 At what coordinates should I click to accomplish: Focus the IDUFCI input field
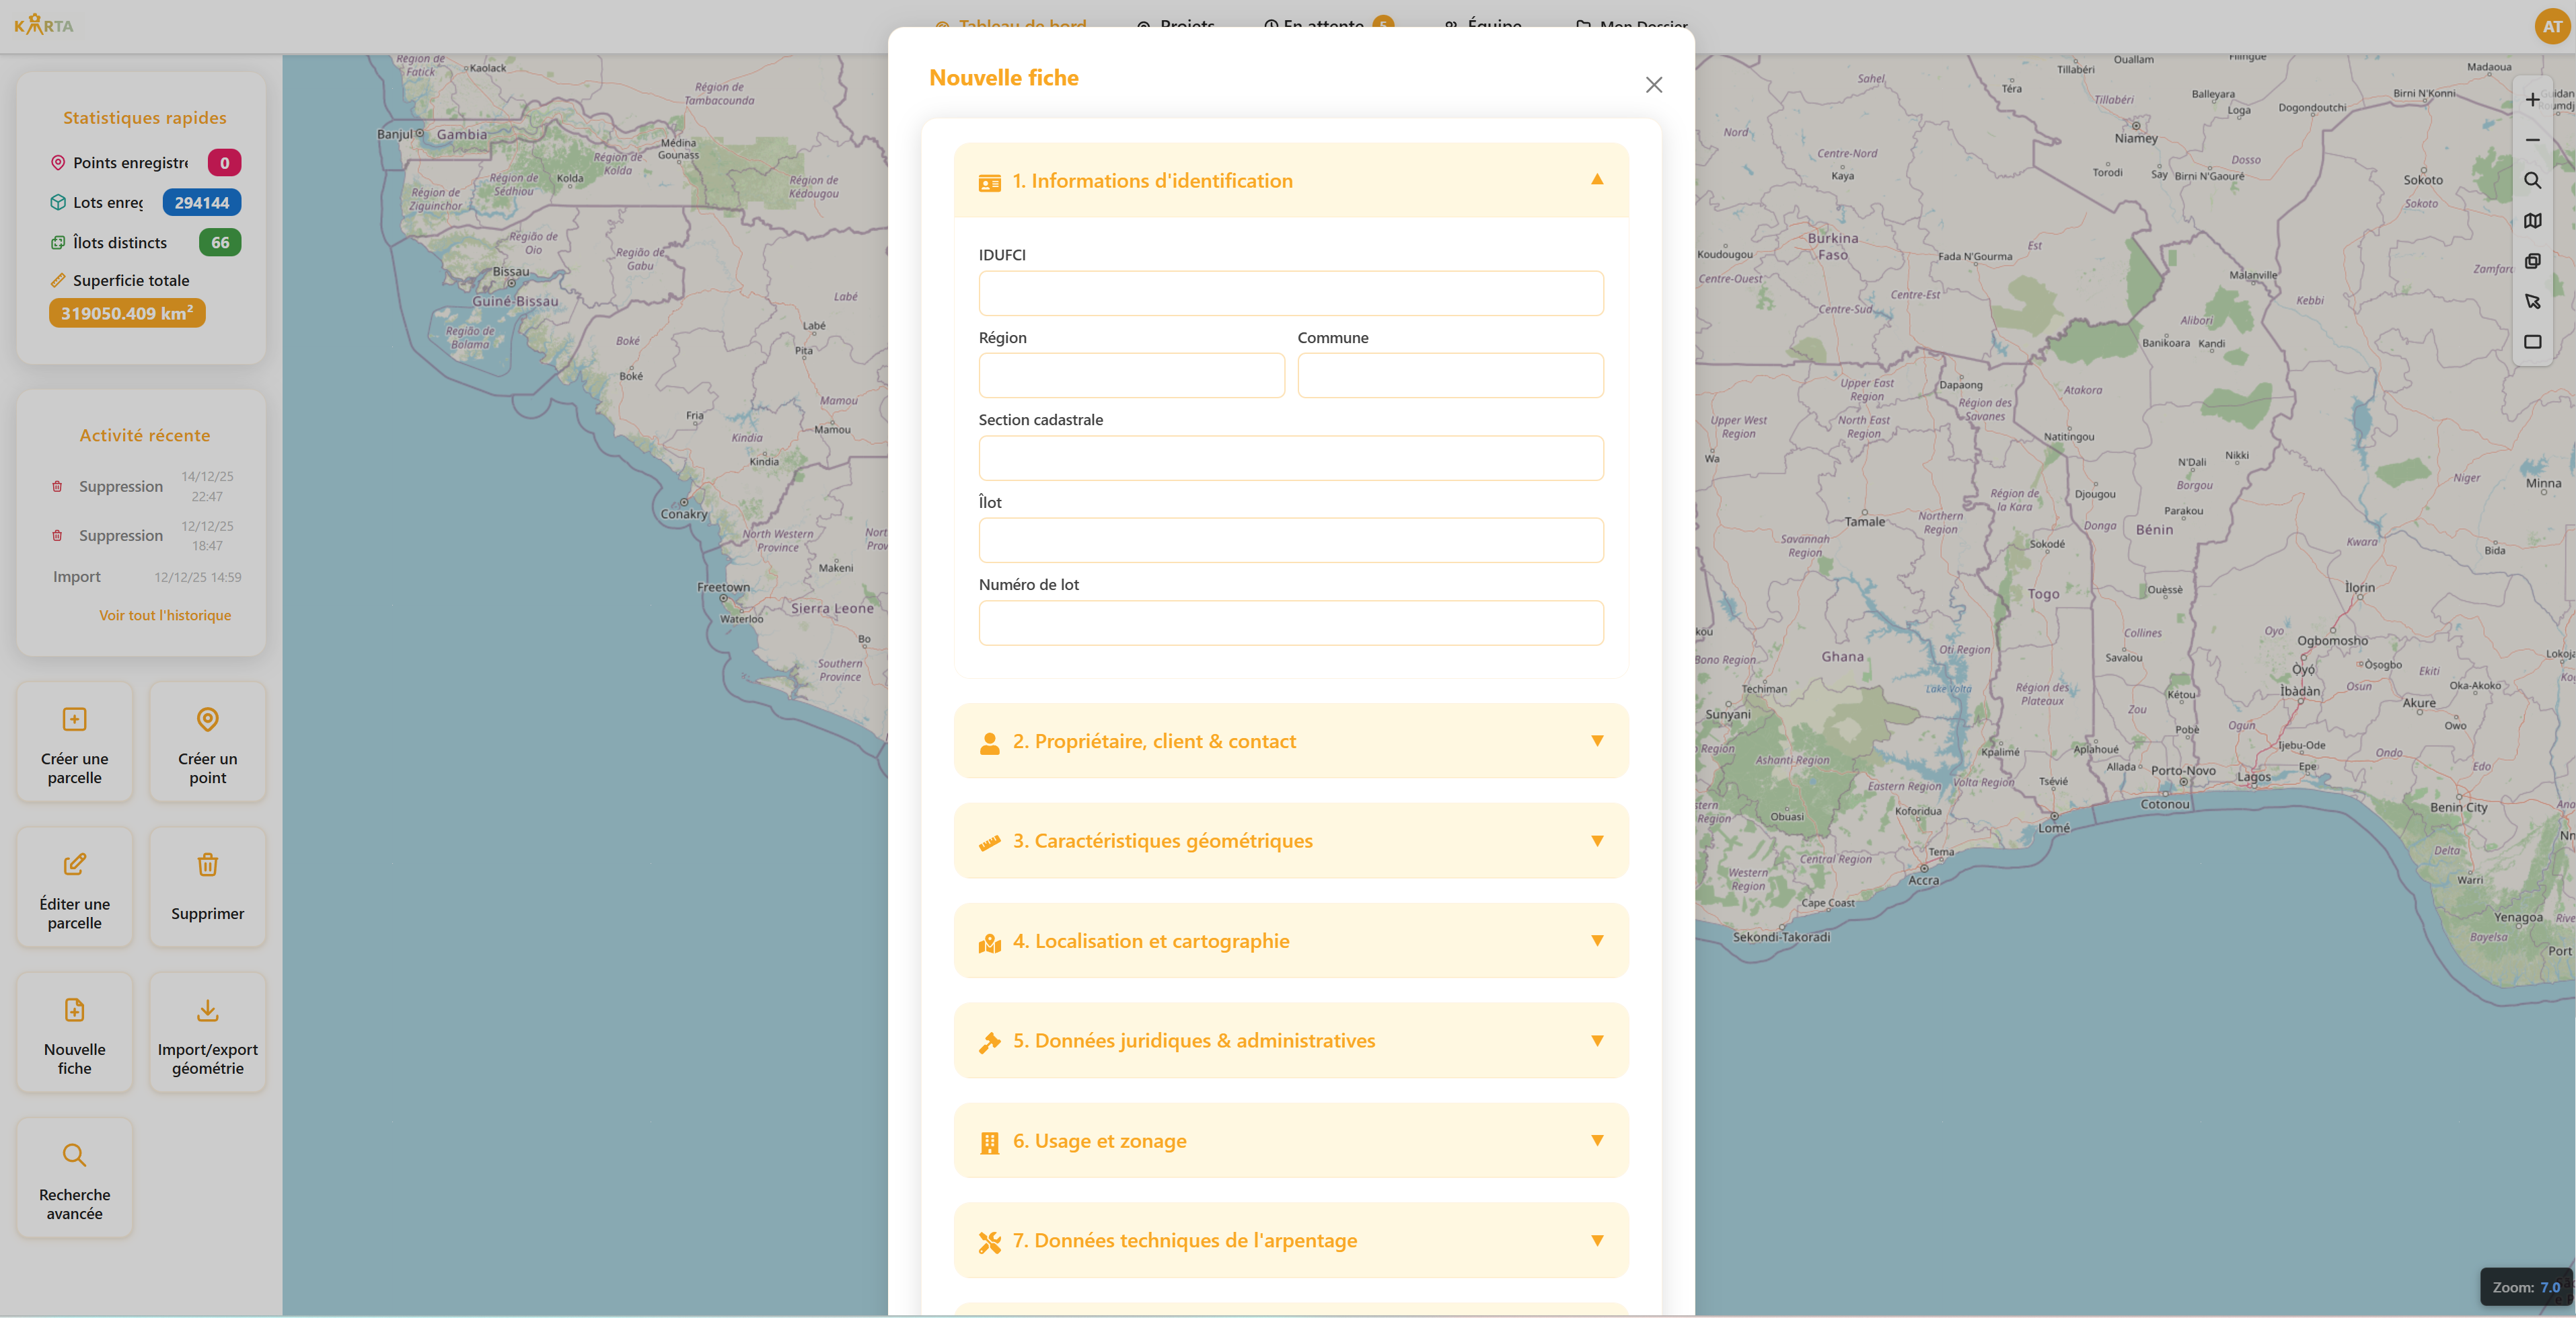coord(1291,293)
